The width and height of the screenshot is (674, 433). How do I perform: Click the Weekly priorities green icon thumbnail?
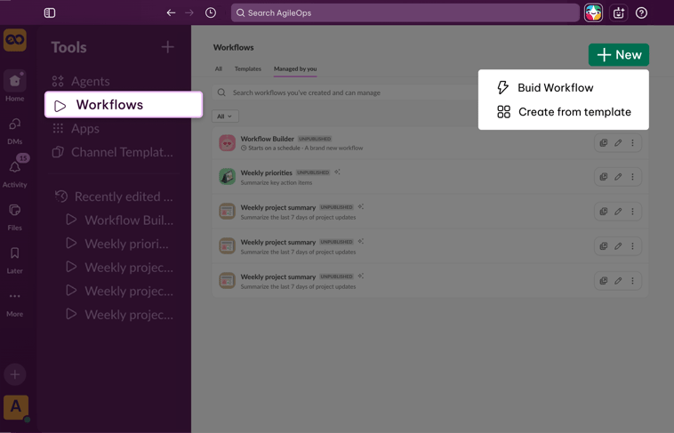227,177
